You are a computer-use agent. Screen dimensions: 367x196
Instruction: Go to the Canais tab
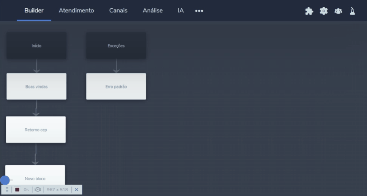pos(118,11)
